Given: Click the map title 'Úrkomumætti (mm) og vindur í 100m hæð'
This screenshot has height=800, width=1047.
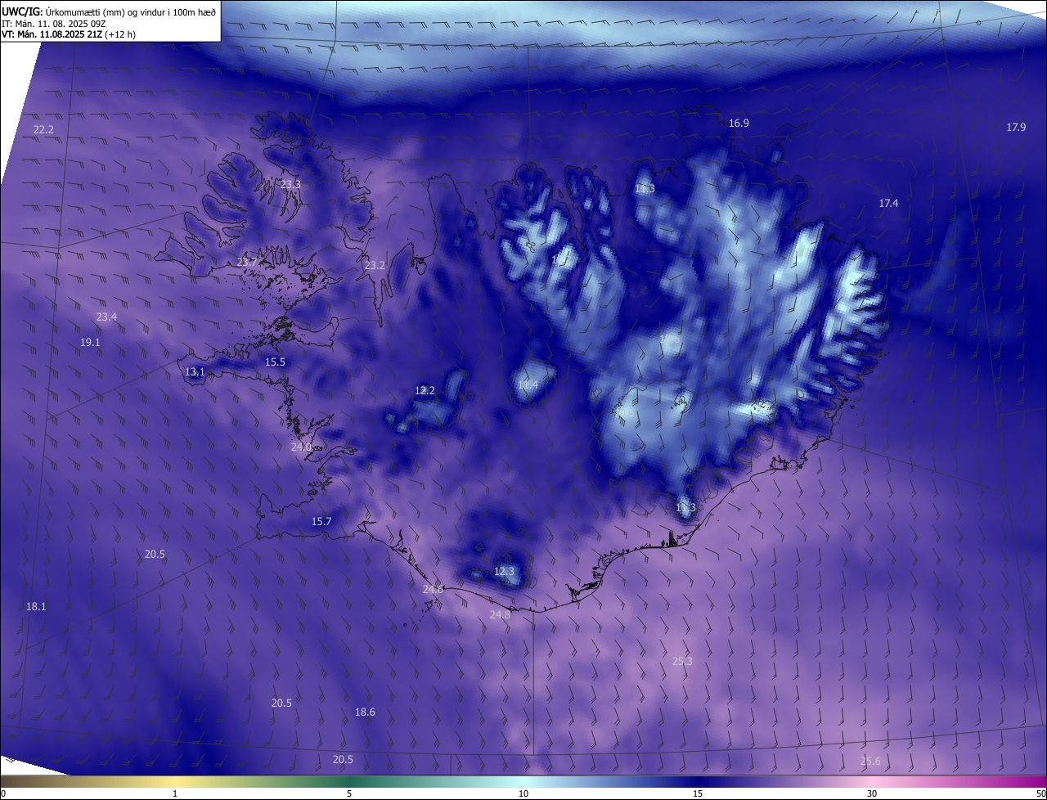Looking at the screenshot, I should click(129, 11).
